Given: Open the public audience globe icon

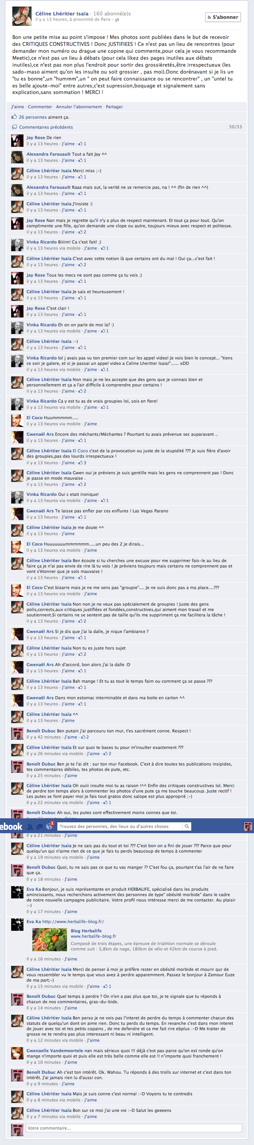Looking at the screenshot, I should (117, 20).
